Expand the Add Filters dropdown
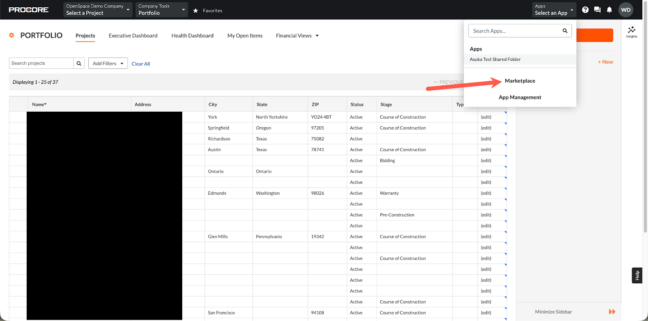The image size is (648, 321). click(x=108, y=63)
